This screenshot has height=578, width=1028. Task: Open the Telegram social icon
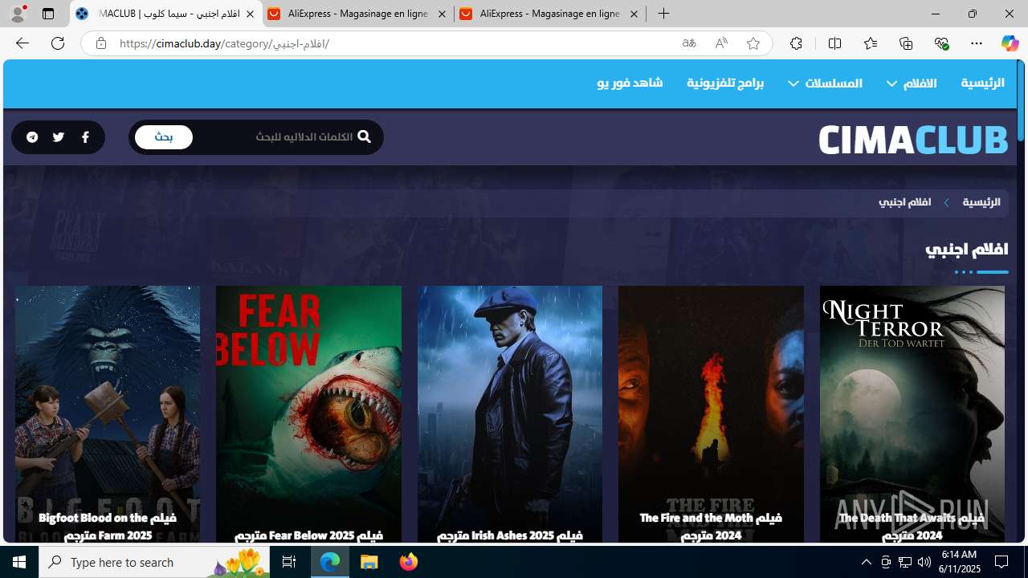(x=32, y=137)
